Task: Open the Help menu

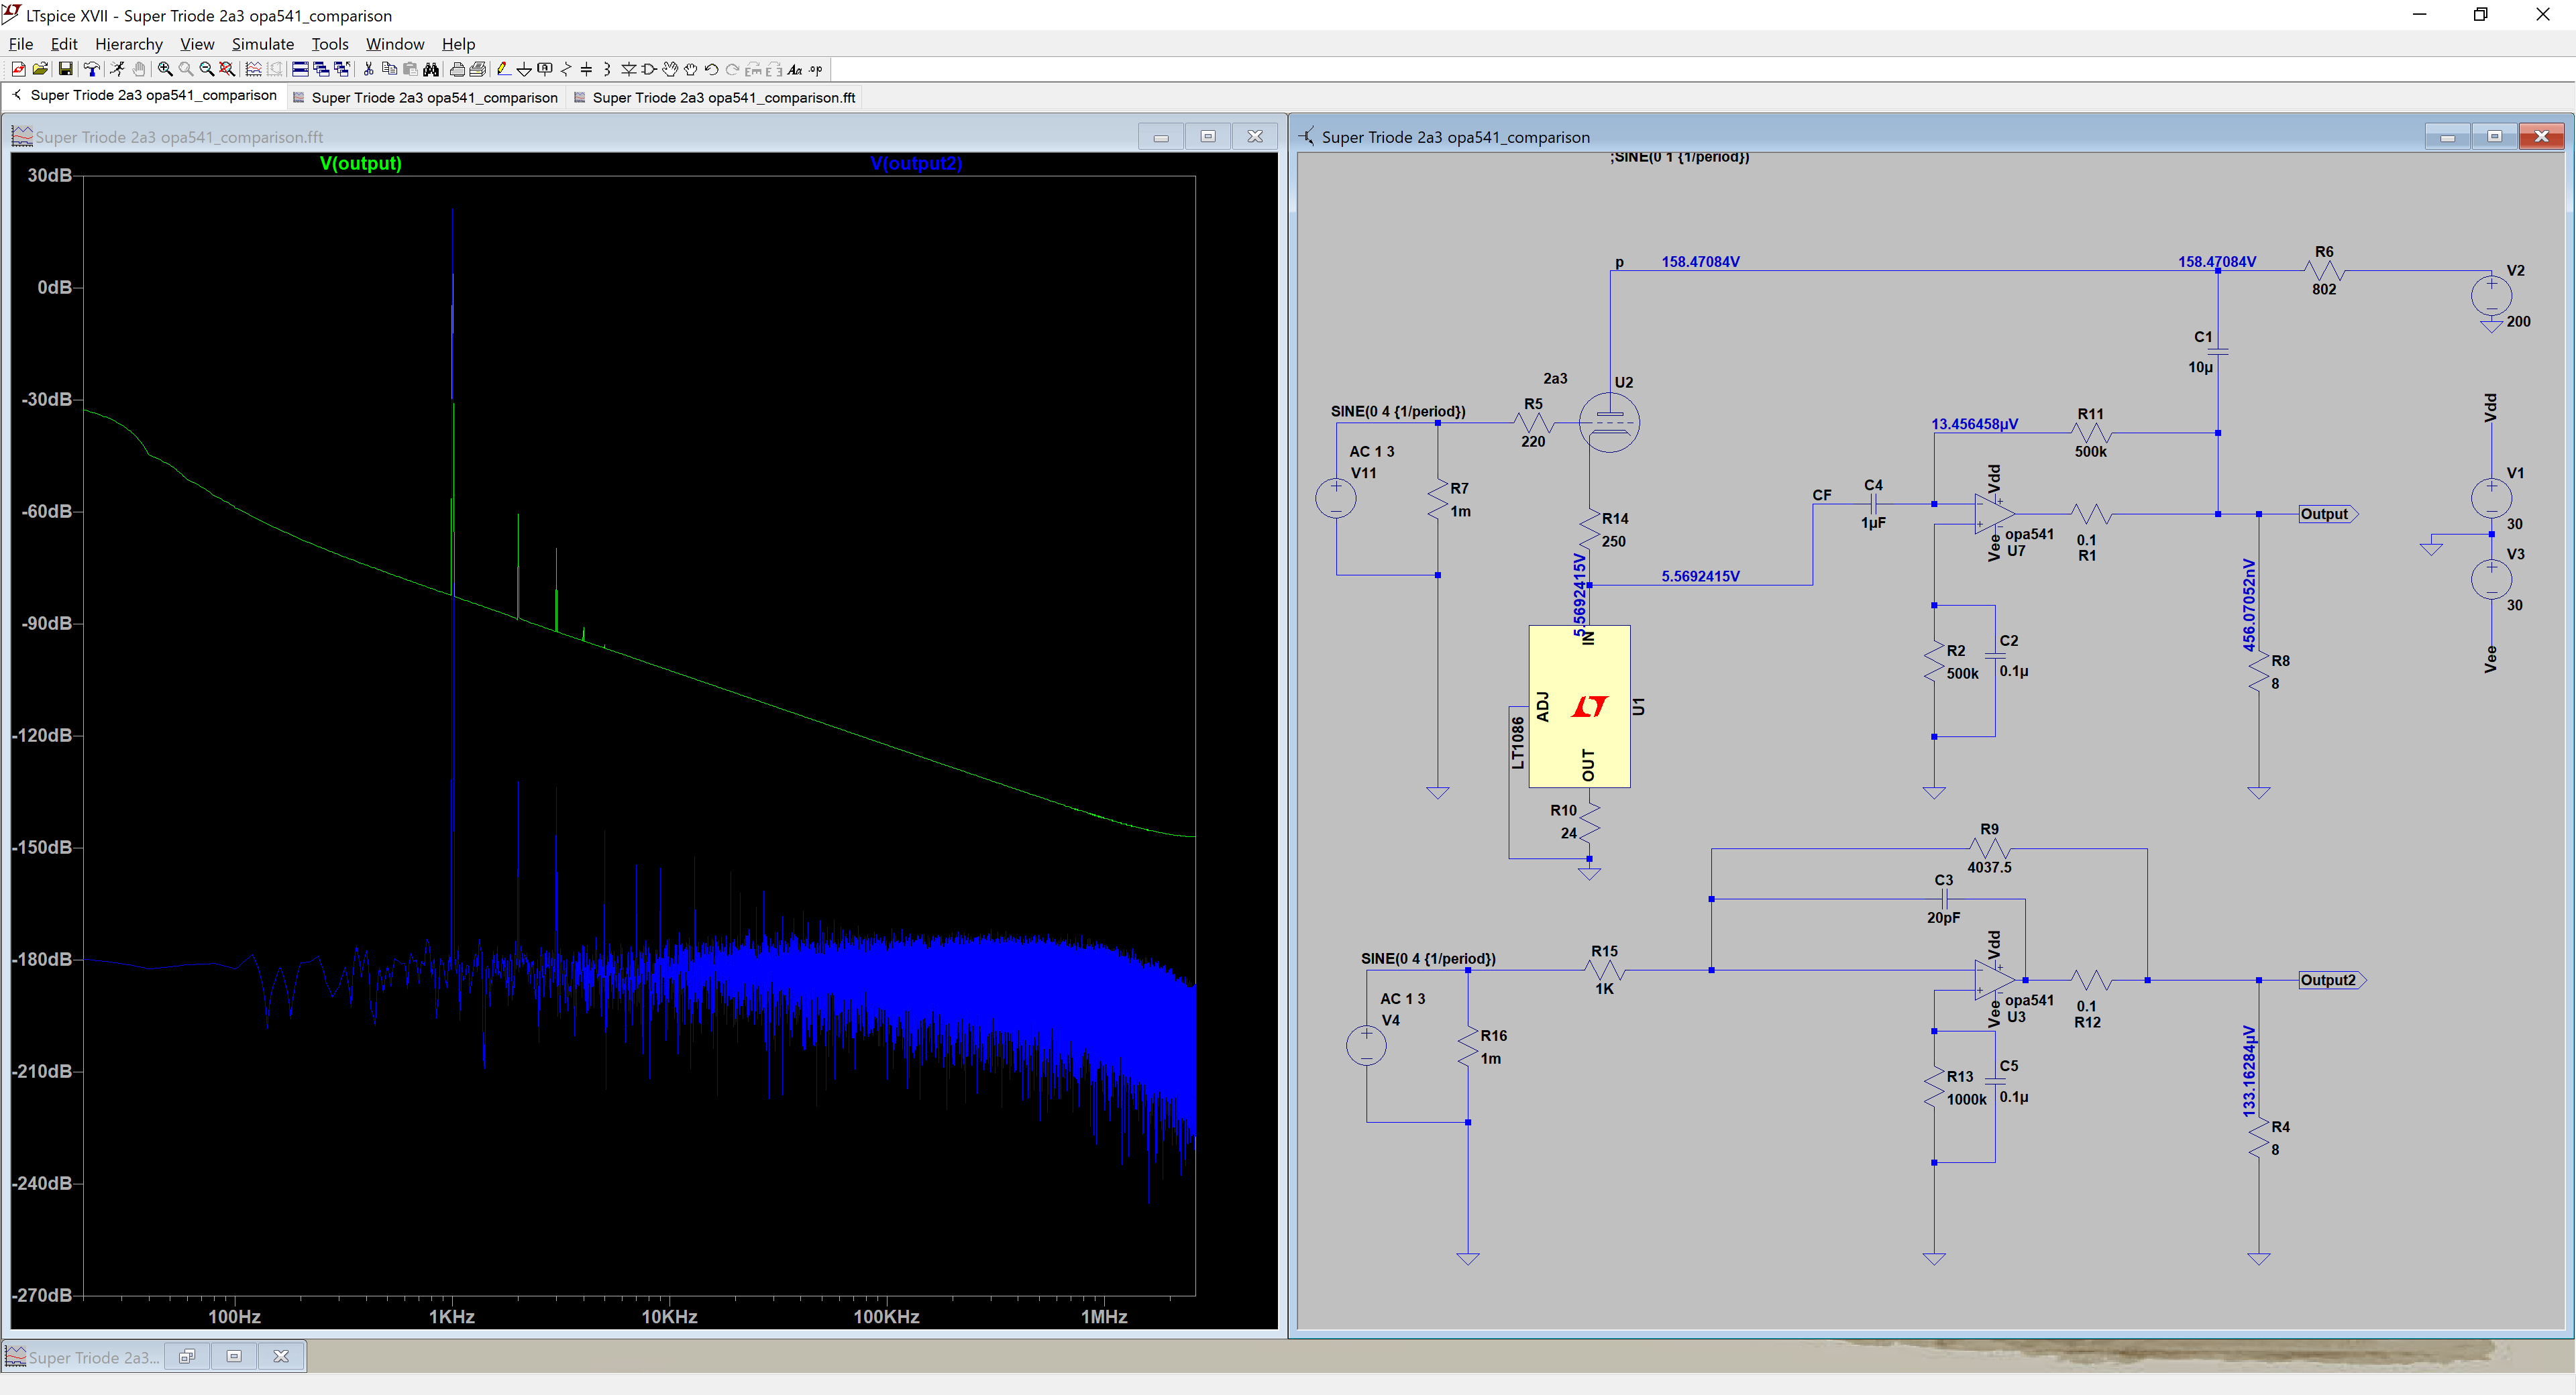Action: 458,44
